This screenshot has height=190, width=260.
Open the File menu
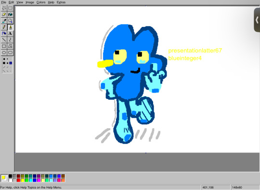point(3,2)
